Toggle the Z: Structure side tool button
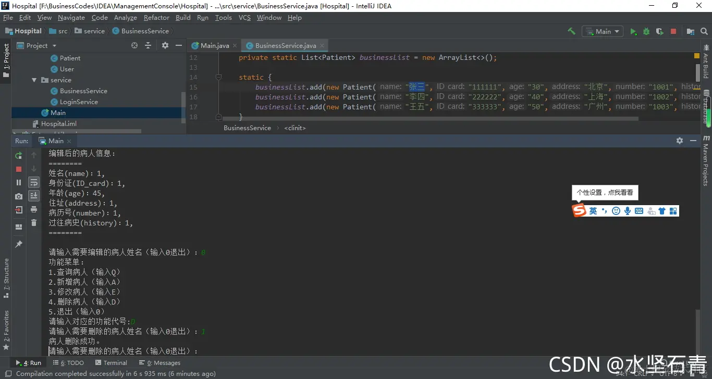Screen dimensions: 712x379 point(6,279)
